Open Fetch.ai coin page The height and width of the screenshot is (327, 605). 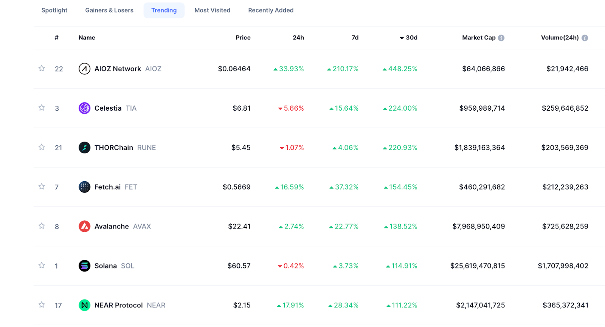pyautogui.click(x=107, y=187)
